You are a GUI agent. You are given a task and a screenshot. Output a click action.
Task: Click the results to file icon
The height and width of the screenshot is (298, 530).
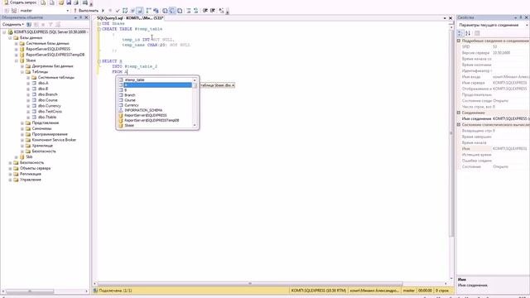[180, 11]
